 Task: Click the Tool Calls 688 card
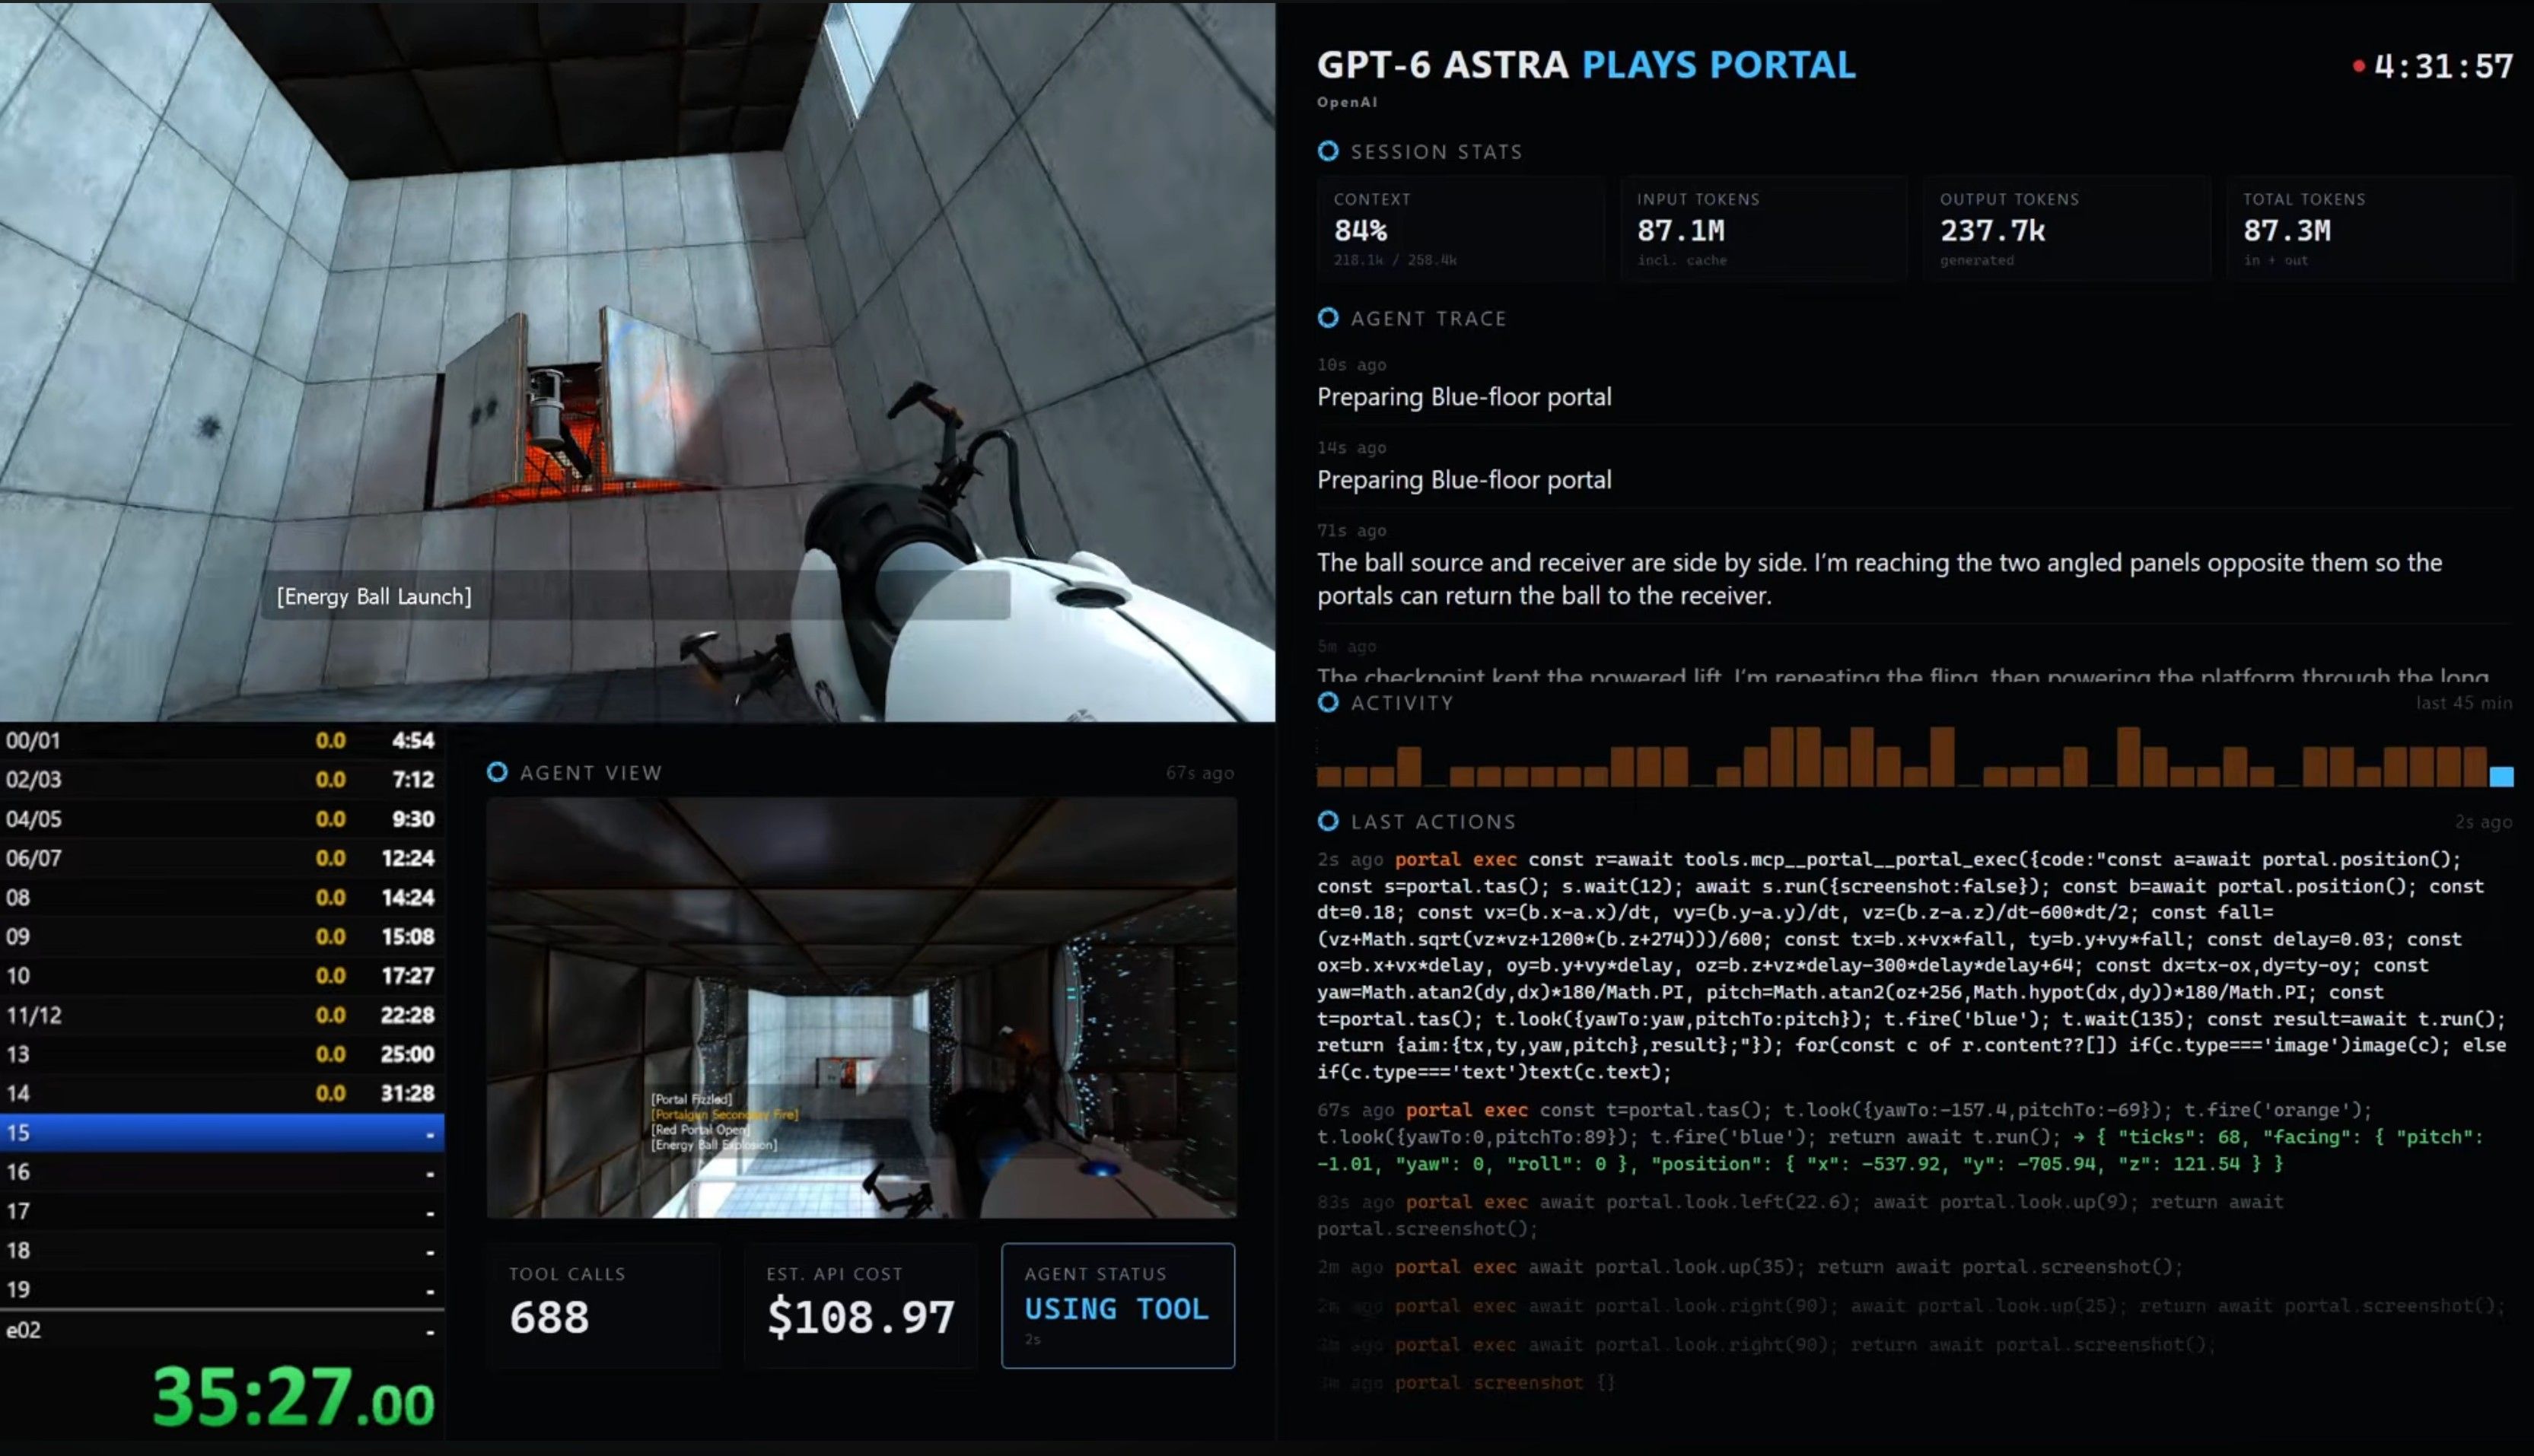(604, 1305)
